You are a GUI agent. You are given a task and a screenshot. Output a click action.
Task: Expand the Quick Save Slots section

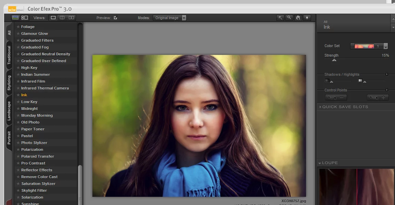pyautogui.click(x=345, y=107)
